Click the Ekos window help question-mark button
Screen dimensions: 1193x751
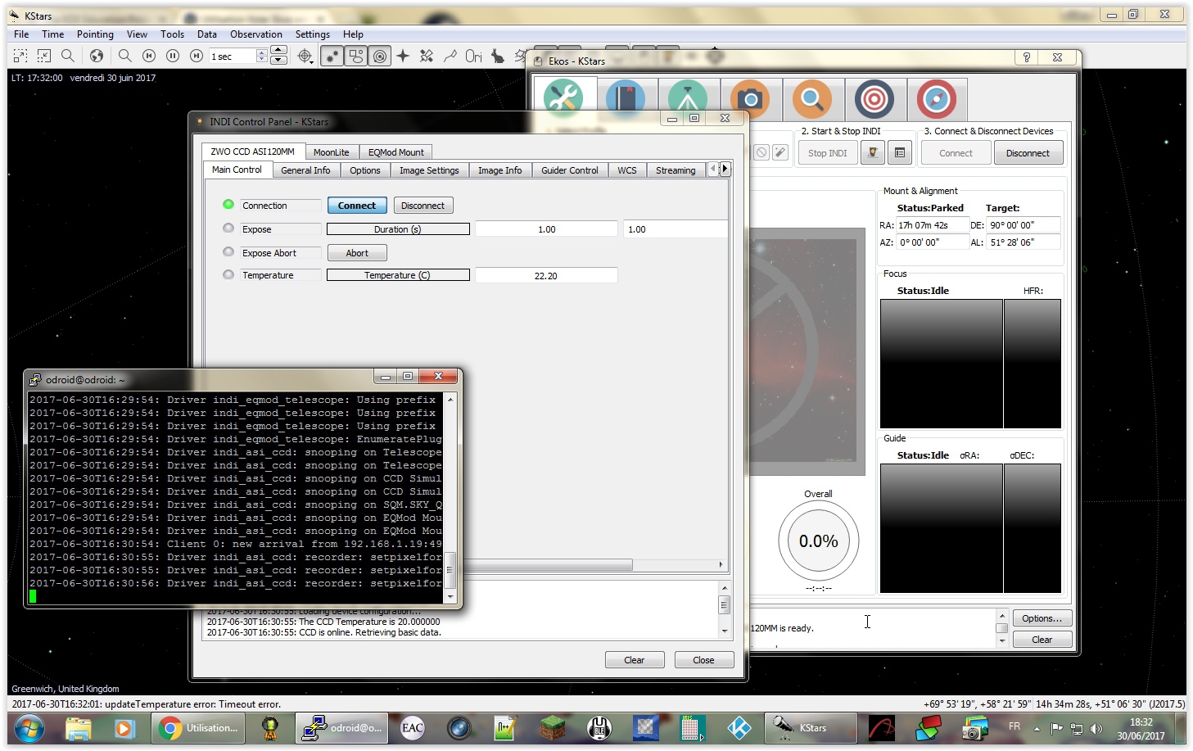click(1026, 57)
